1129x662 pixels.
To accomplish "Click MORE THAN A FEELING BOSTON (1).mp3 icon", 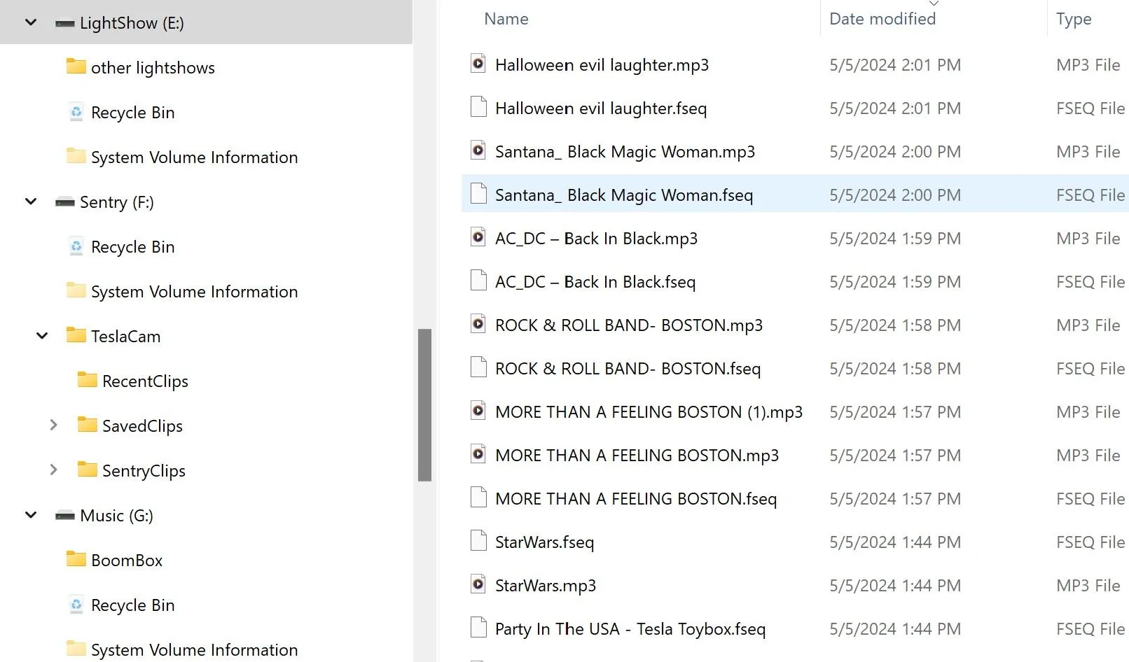I will [478, 411].
